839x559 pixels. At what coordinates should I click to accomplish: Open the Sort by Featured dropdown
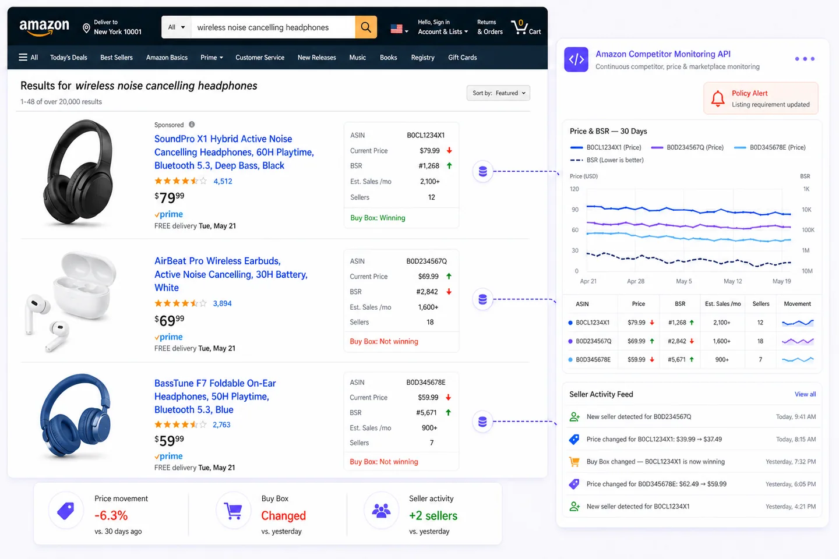click(x=498, y=93)
